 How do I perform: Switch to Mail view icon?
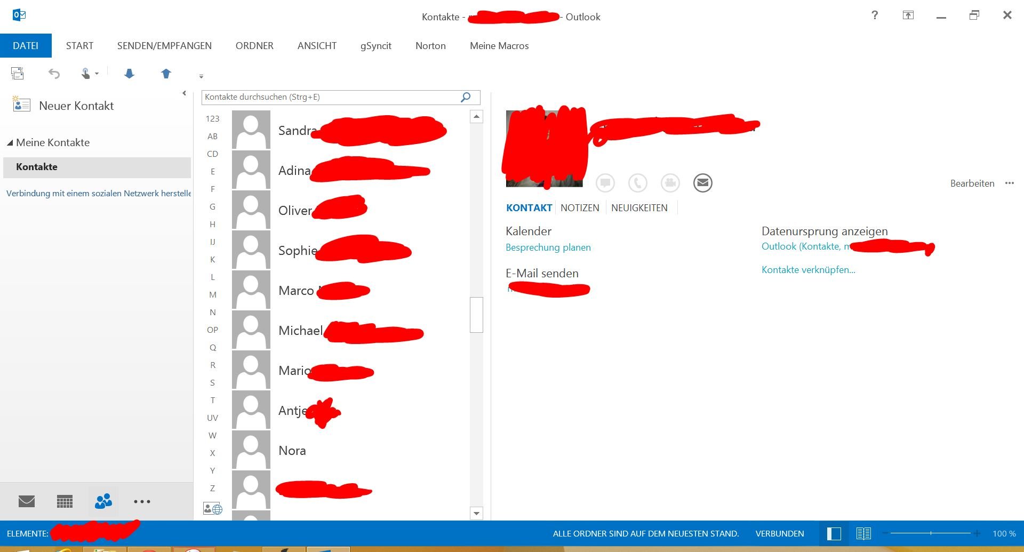tap(27, 501)
